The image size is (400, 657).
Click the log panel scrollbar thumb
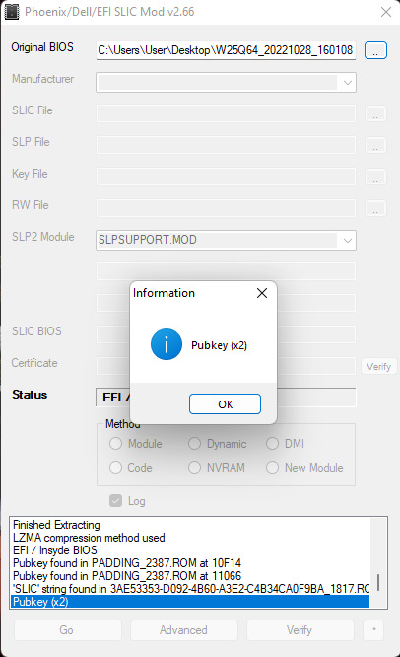pyautogui.click(x=378, y=582)
